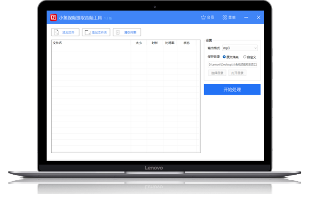The width and height of the screenshot is (310, 197).
Task: Click the red music app logo icon
Action: pyautogui.click(x=54, y=18)
